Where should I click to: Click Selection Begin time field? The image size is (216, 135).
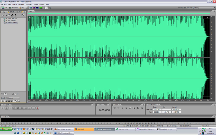point(157,110)
